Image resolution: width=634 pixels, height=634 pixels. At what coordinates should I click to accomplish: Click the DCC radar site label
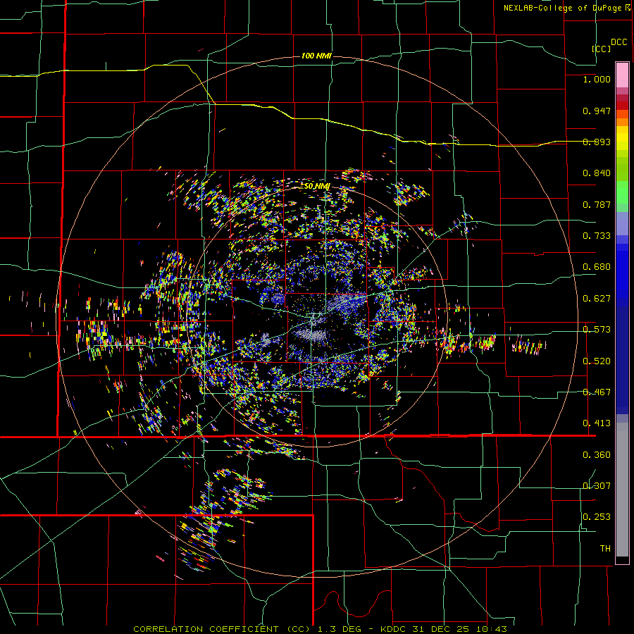tap(619, 42)
